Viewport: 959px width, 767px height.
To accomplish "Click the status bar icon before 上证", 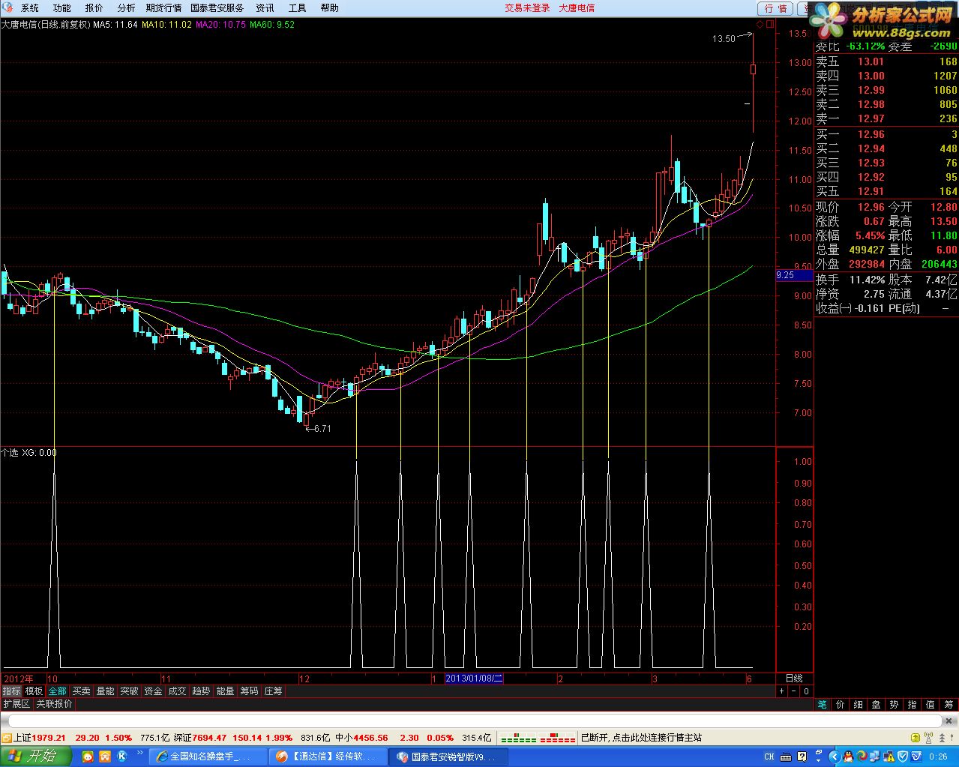I will click(x=7, y=738).
